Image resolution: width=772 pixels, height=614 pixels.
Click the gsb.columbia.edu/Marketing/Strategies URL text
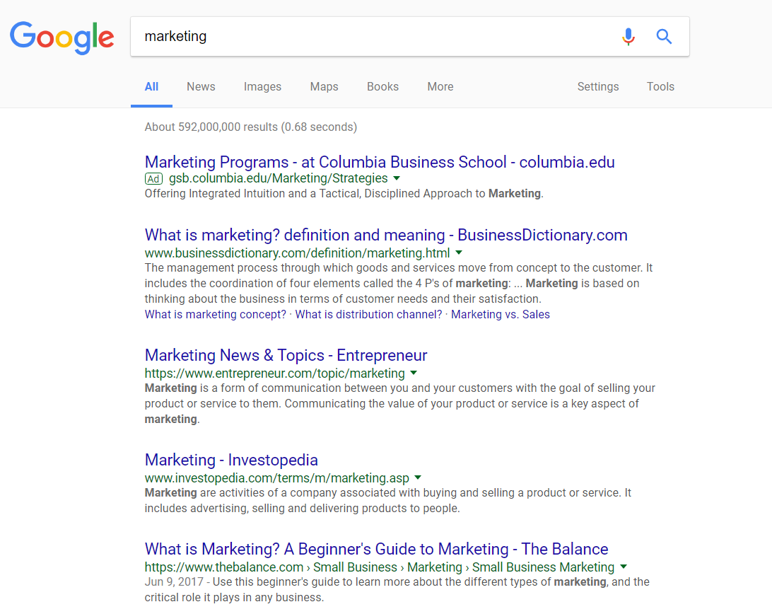(x=278, y=178)
